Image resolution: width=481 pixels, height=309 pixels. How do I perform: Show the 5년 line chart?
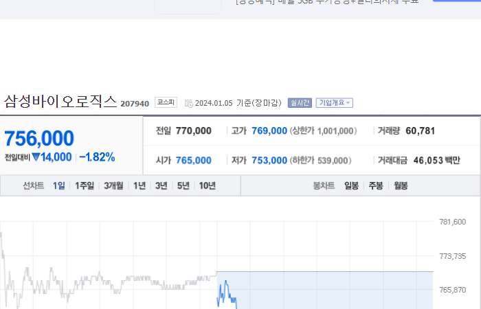pos(183,185)
